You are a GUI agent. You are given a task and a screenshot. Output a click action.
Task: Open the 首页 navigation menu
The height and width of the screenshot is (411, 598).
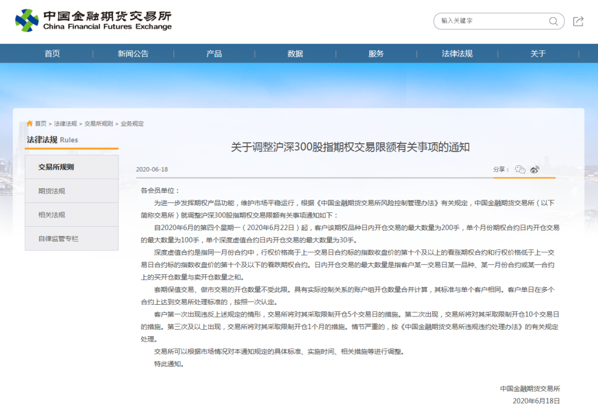[52, 54]
